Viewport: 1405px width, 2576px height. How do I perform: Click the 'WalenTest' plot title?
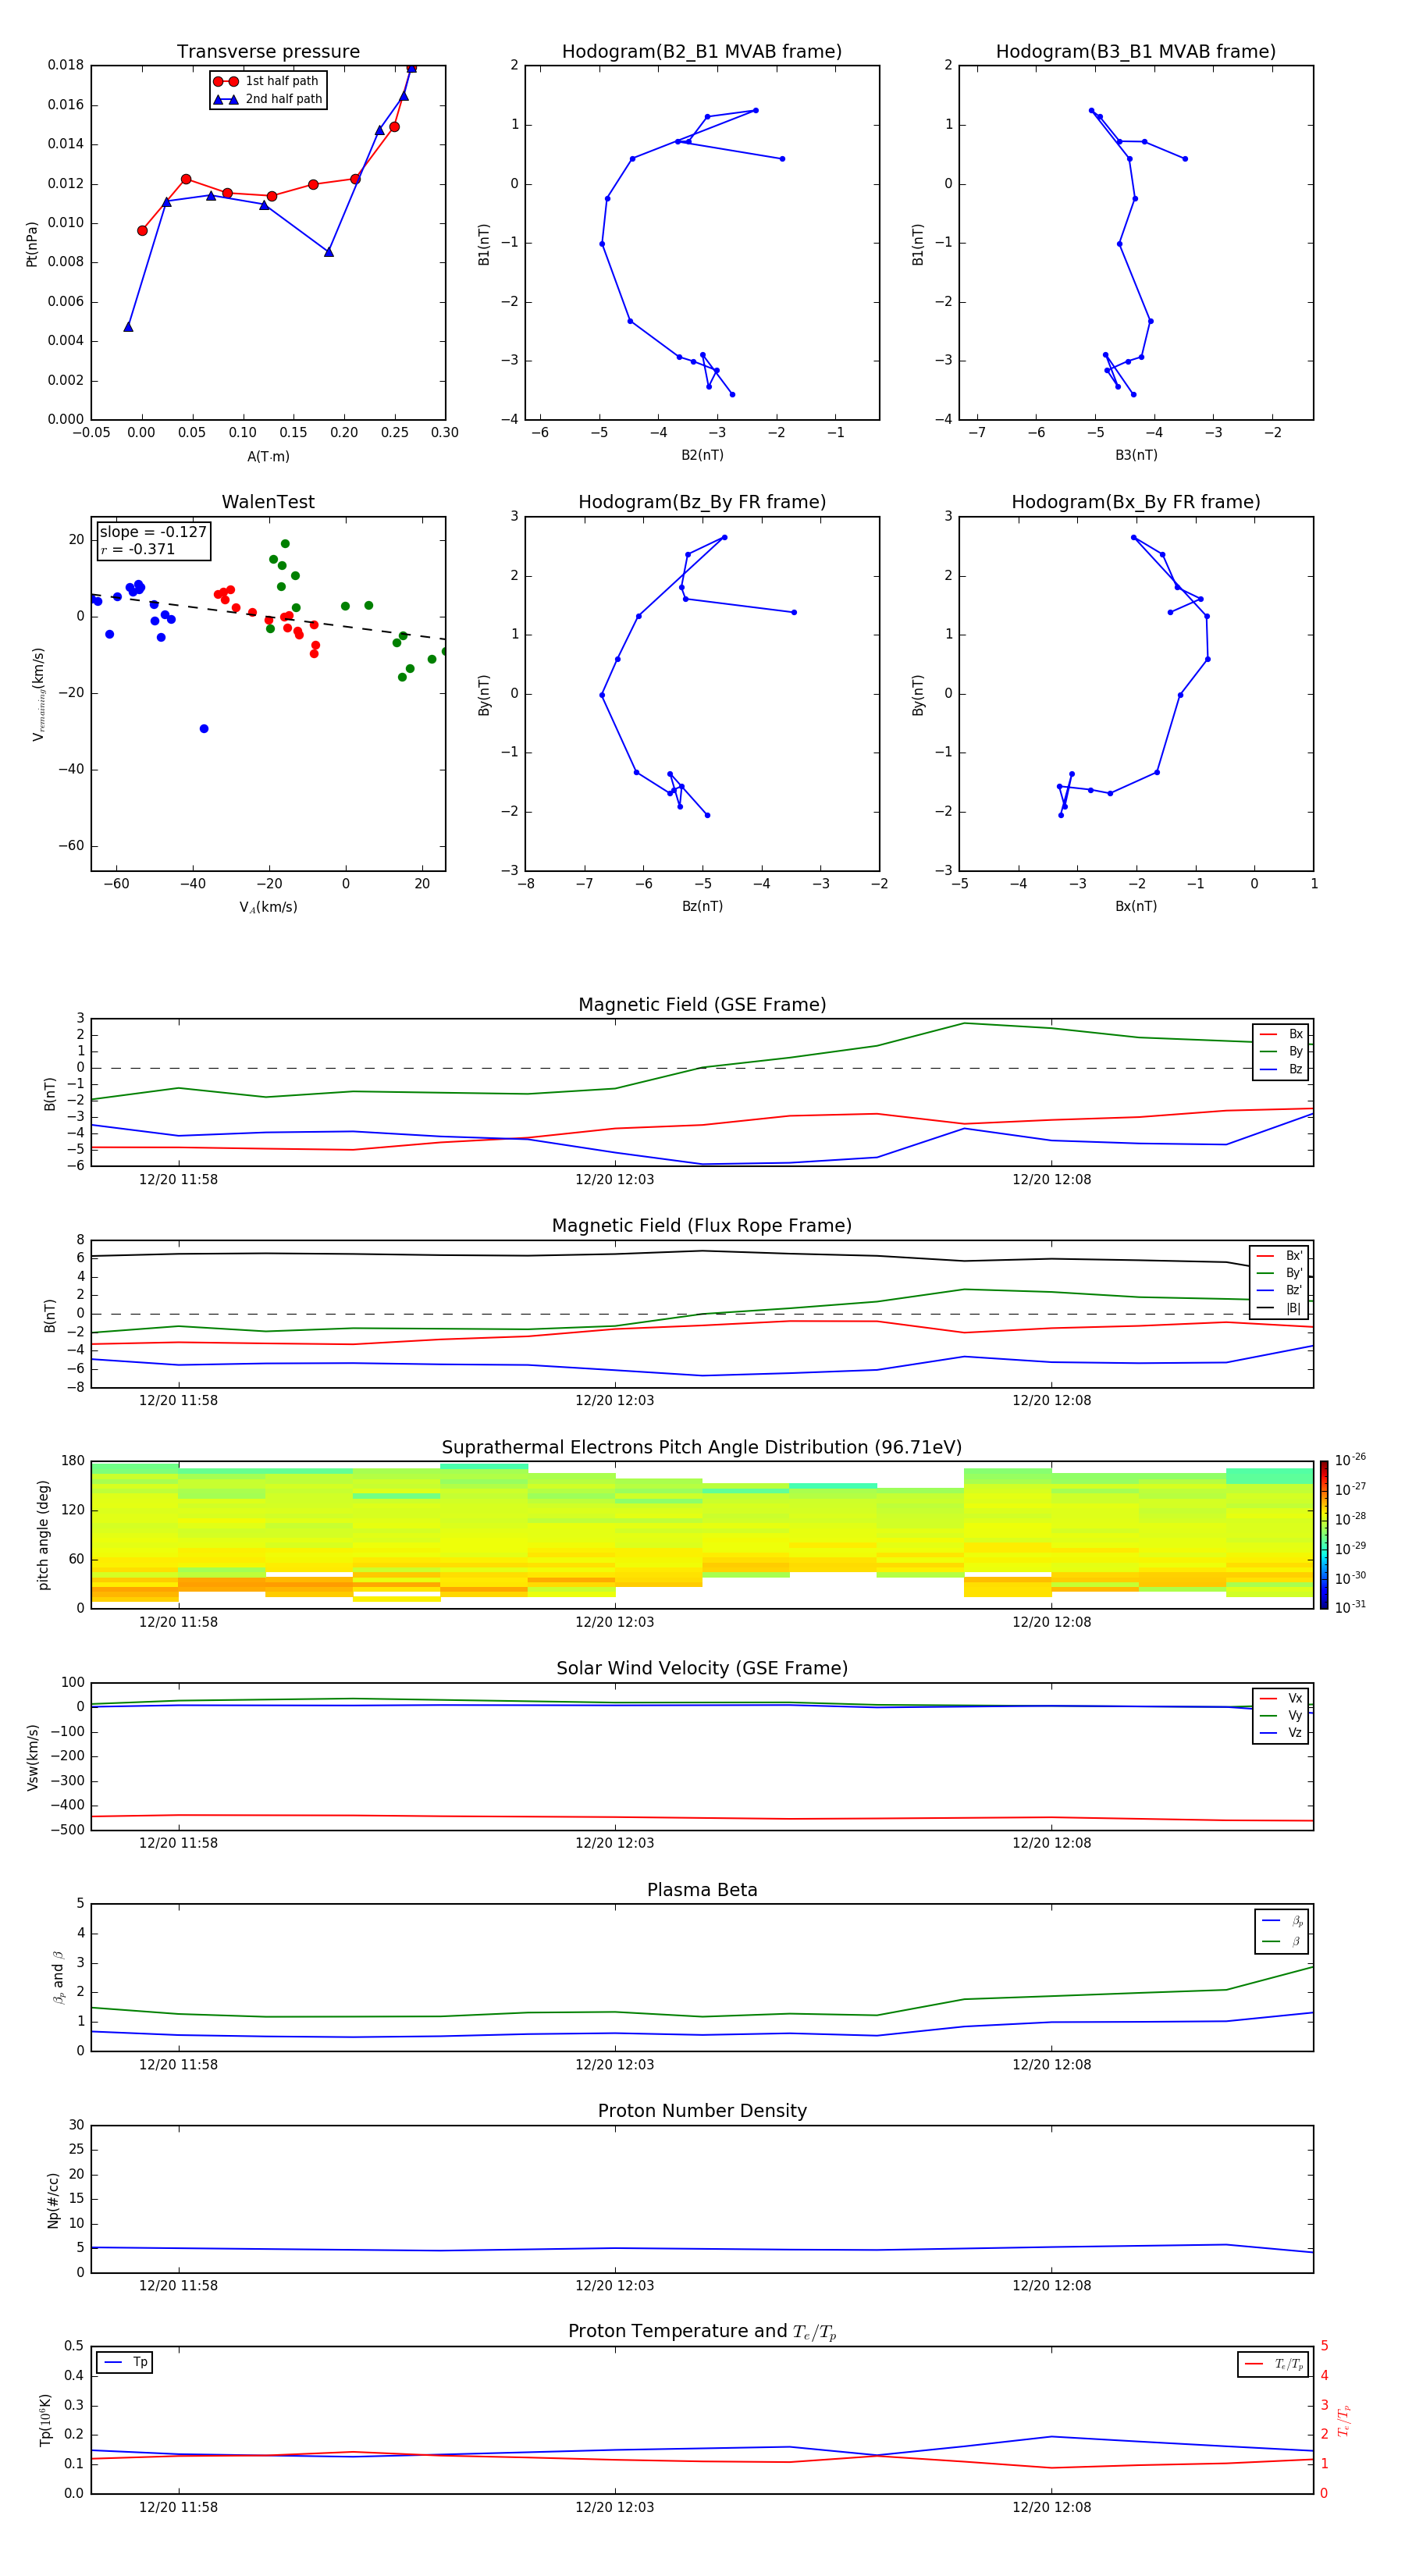point(268,502)
